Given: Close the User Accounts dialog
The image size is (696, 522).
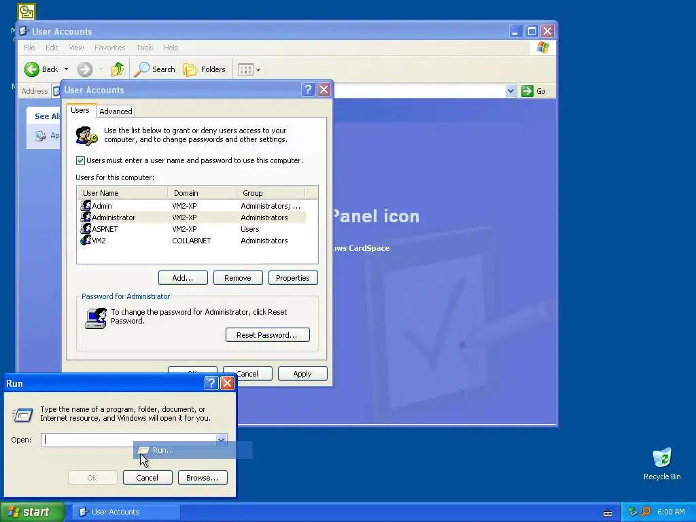Looking at the screenshot, I should 324,90.
